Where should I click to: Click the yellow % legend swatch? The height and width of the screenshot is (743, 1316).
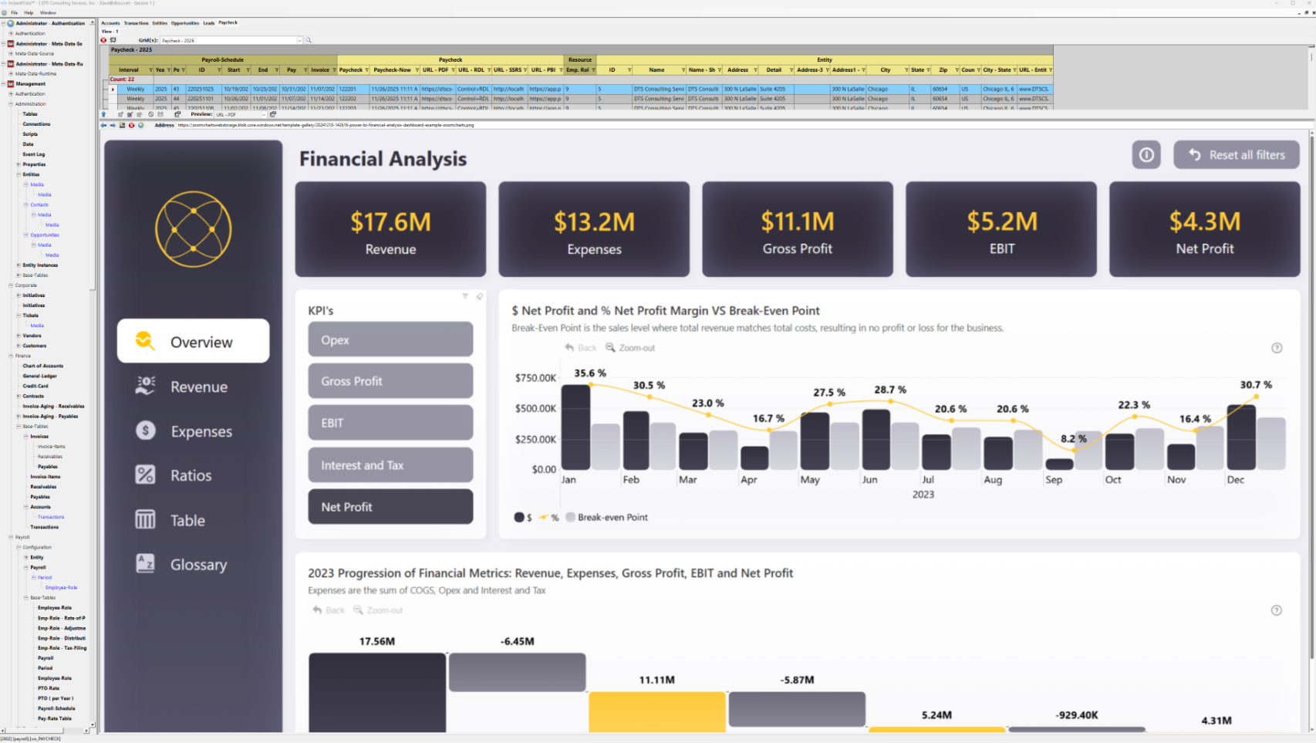[544, 518]
